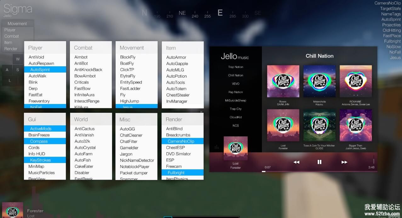Image resolution: width=402 pixels, height=218 pixels.
Task: Enable the Aimbot module
Action: (91, 57)
